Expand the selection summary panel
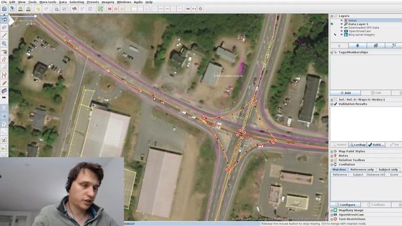The width and height of the screenshot is (402, 226). [x=332, y=99]
